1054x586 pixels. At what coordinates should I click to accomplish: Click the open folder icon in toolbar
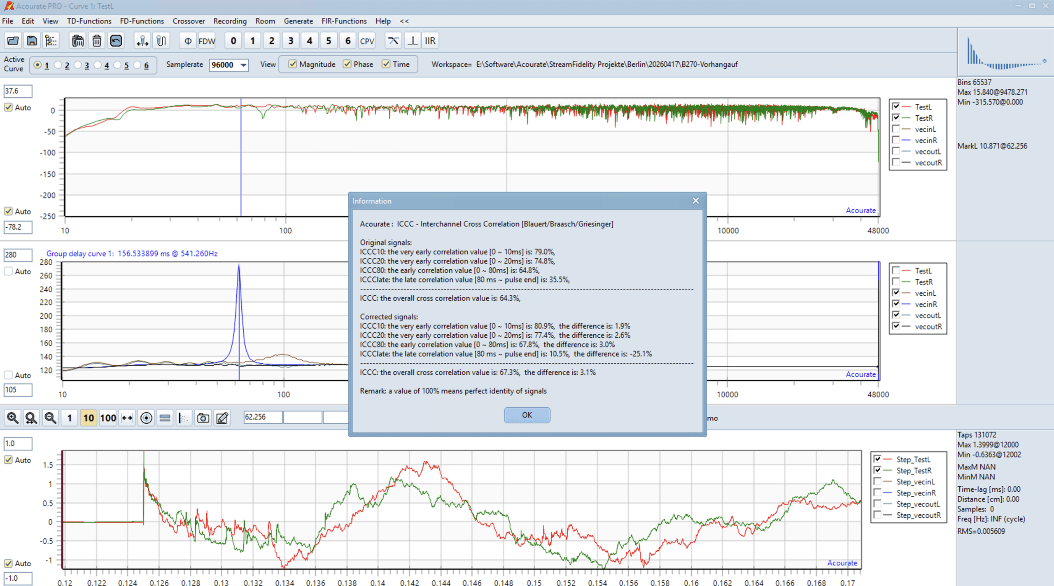[x=13, y=41]
